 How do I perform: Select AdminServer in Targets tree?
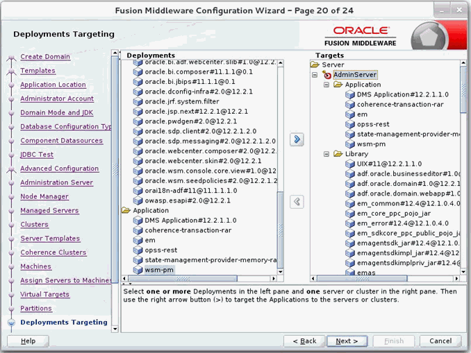point(355,75)
